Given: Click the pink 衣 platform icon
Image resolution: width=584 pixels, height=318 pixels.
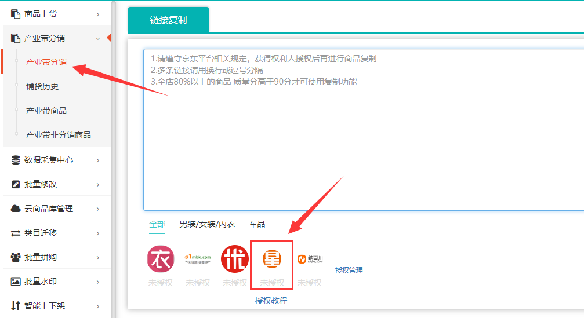Looking at the screenshot, I should pyautogui.click(x=161, y=259).
